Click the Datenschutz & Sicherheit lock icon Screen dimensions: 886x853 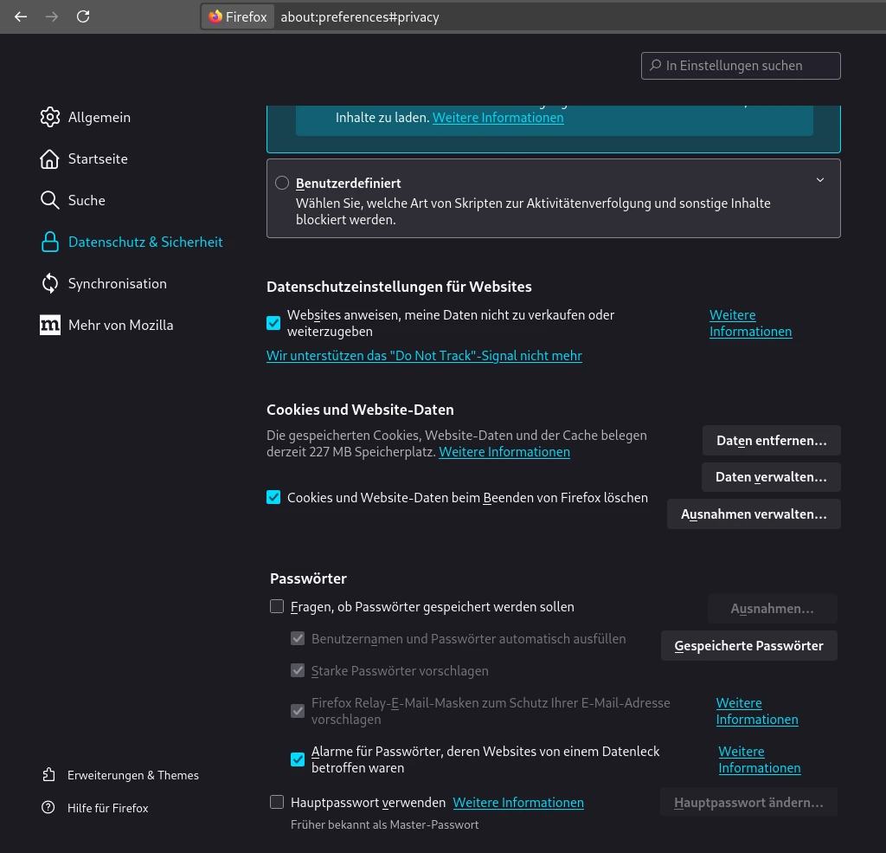coord(50,242)
